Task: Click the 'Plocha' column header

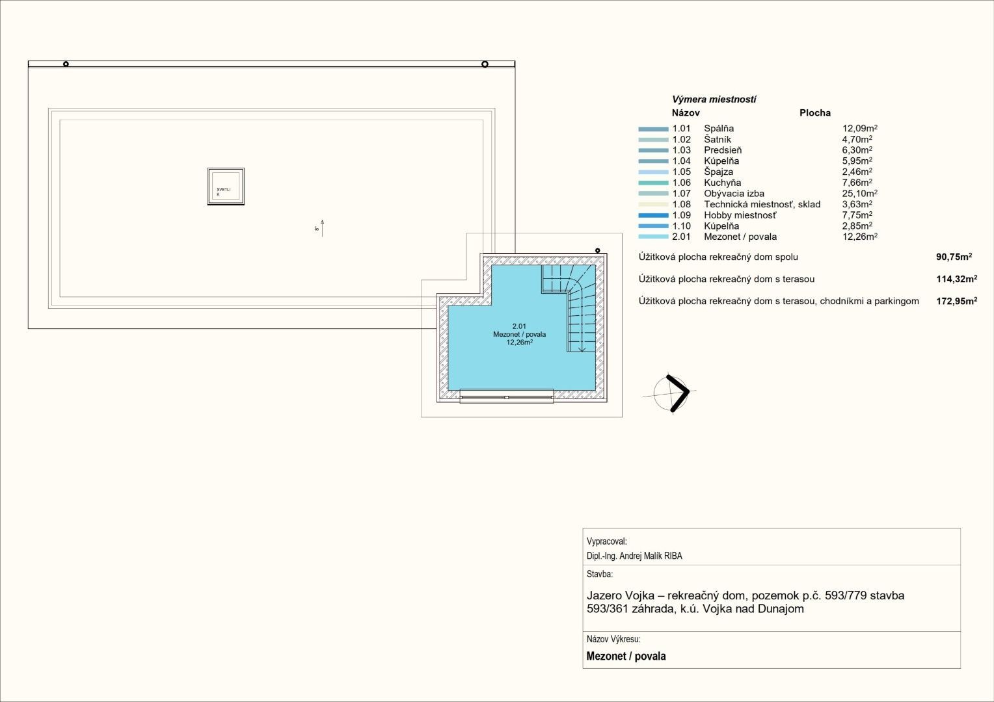Action: point(815,112)
